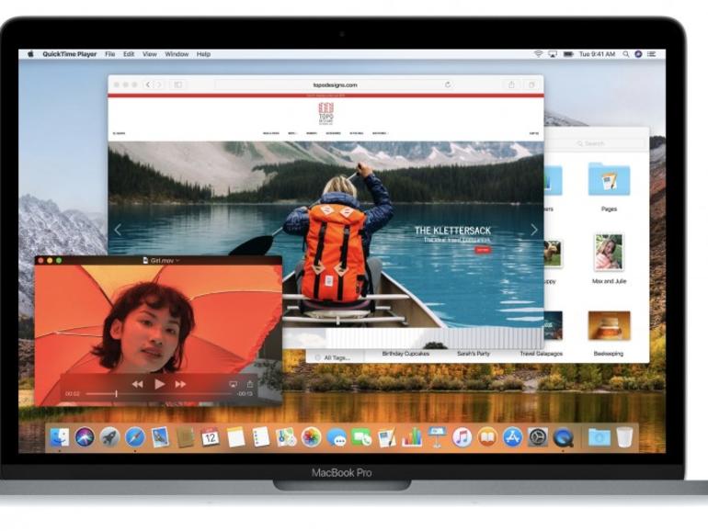Image resolution: width=708 pixels, height=531 pixels.
Task: Open Launchpad rocket icon in Dock
Action: (109, 437)
